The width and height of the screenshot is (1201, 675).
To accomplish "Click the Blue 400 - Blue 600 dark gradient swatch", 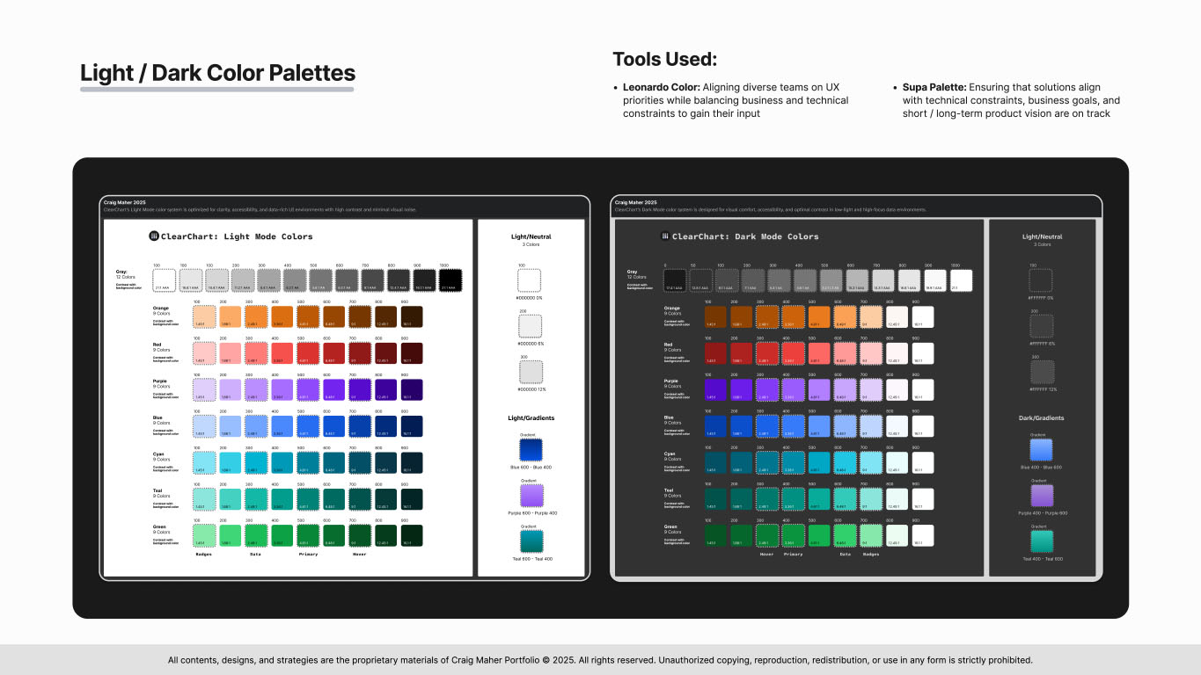I will [1042, 448].
